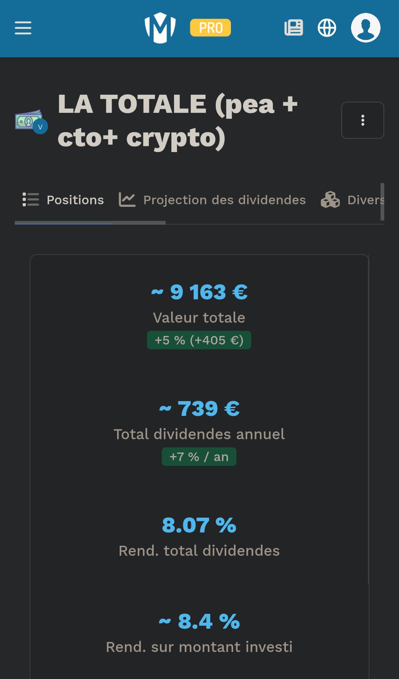Click the portfolio banknote icon
This screenshot has width=399, height=679.
[29, 120]
